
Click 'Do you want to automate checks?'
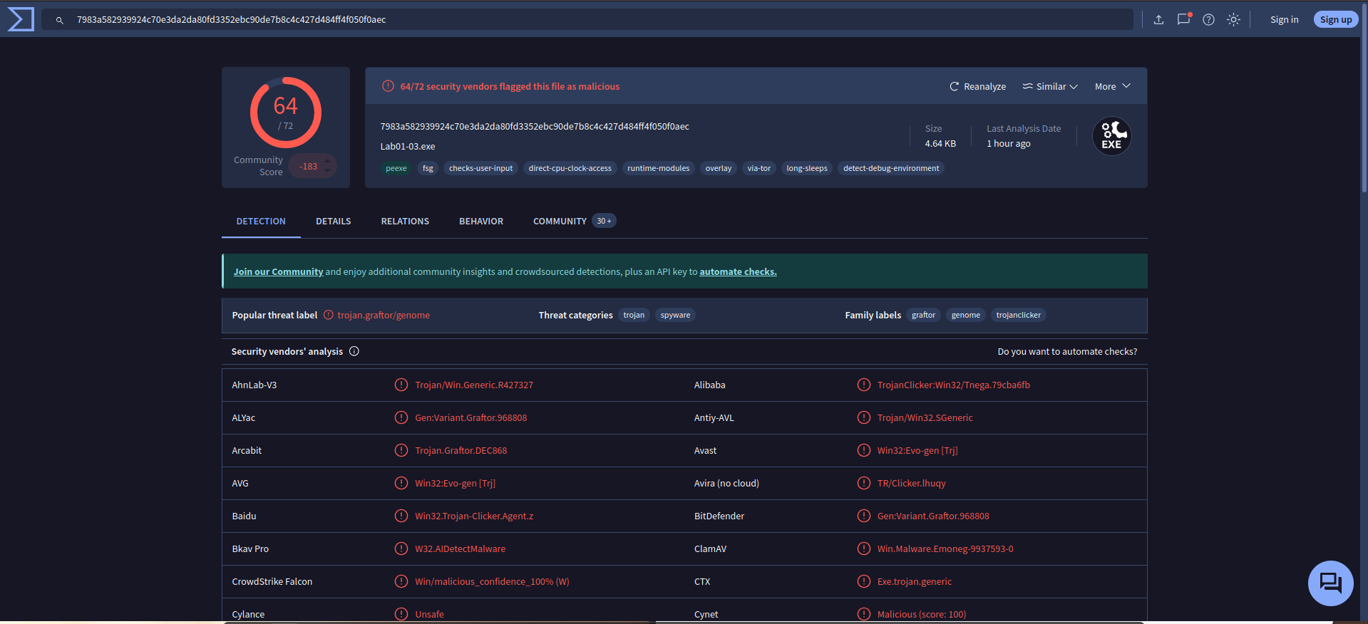point(1067,351)
